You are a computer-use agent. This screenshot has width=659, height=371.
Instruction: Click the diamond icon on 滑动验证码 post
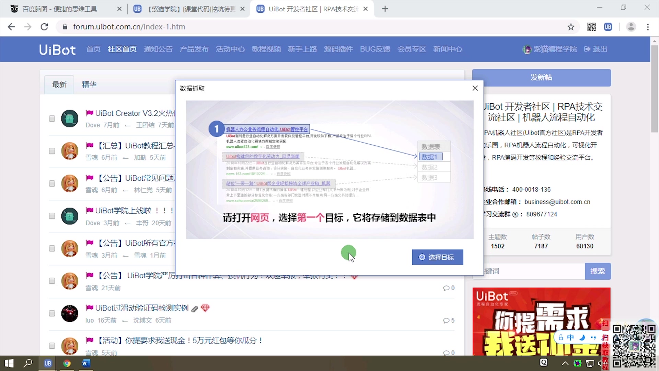pyautogui.click(x=205, y=308)
